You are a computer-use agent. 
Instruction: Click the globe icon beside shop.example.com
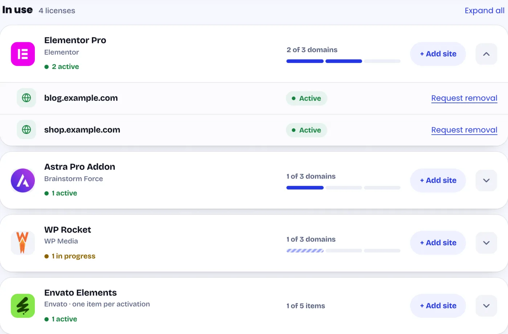(x=26, y=130)
